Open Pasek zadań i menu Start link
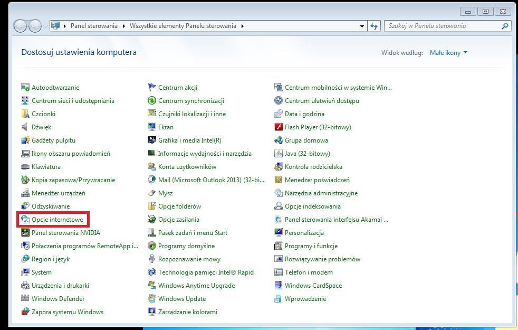 click(x=193, y=233)
